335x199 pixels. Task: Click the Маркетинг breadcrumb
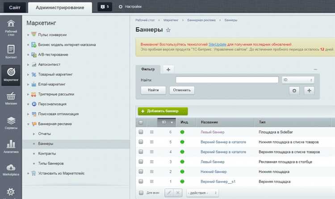pyautogui.click(x=171, y=20)
